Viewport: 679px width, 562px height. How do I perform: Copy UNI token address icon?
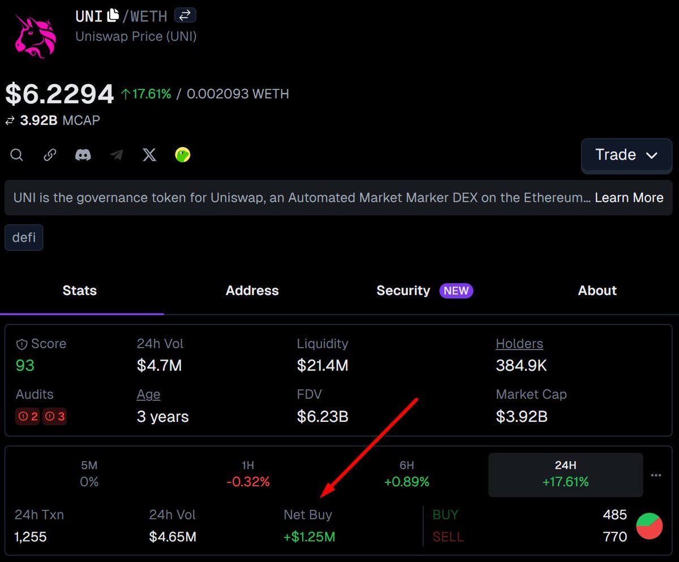113,15
